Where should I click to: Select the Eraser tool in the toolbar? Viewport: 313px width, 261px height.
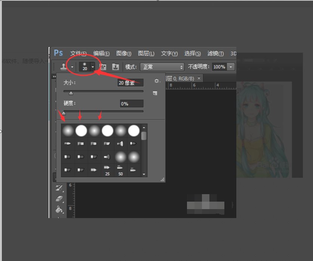click(x=59, y=198)
